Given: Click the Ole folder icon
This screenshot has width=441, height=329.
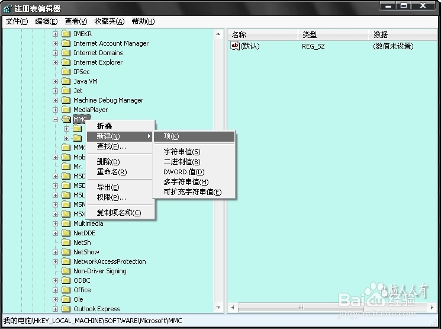Looking at the screenshot, I should point(66,299).
